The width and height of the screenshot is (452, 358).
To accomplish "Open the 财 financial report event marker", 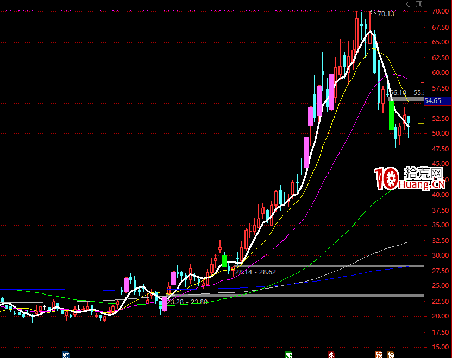I will (x=66, y=355).
